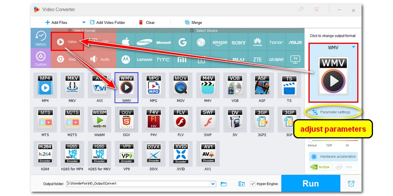
Task: Pick the FLV Flash format icon
Action: pos(180,120)
